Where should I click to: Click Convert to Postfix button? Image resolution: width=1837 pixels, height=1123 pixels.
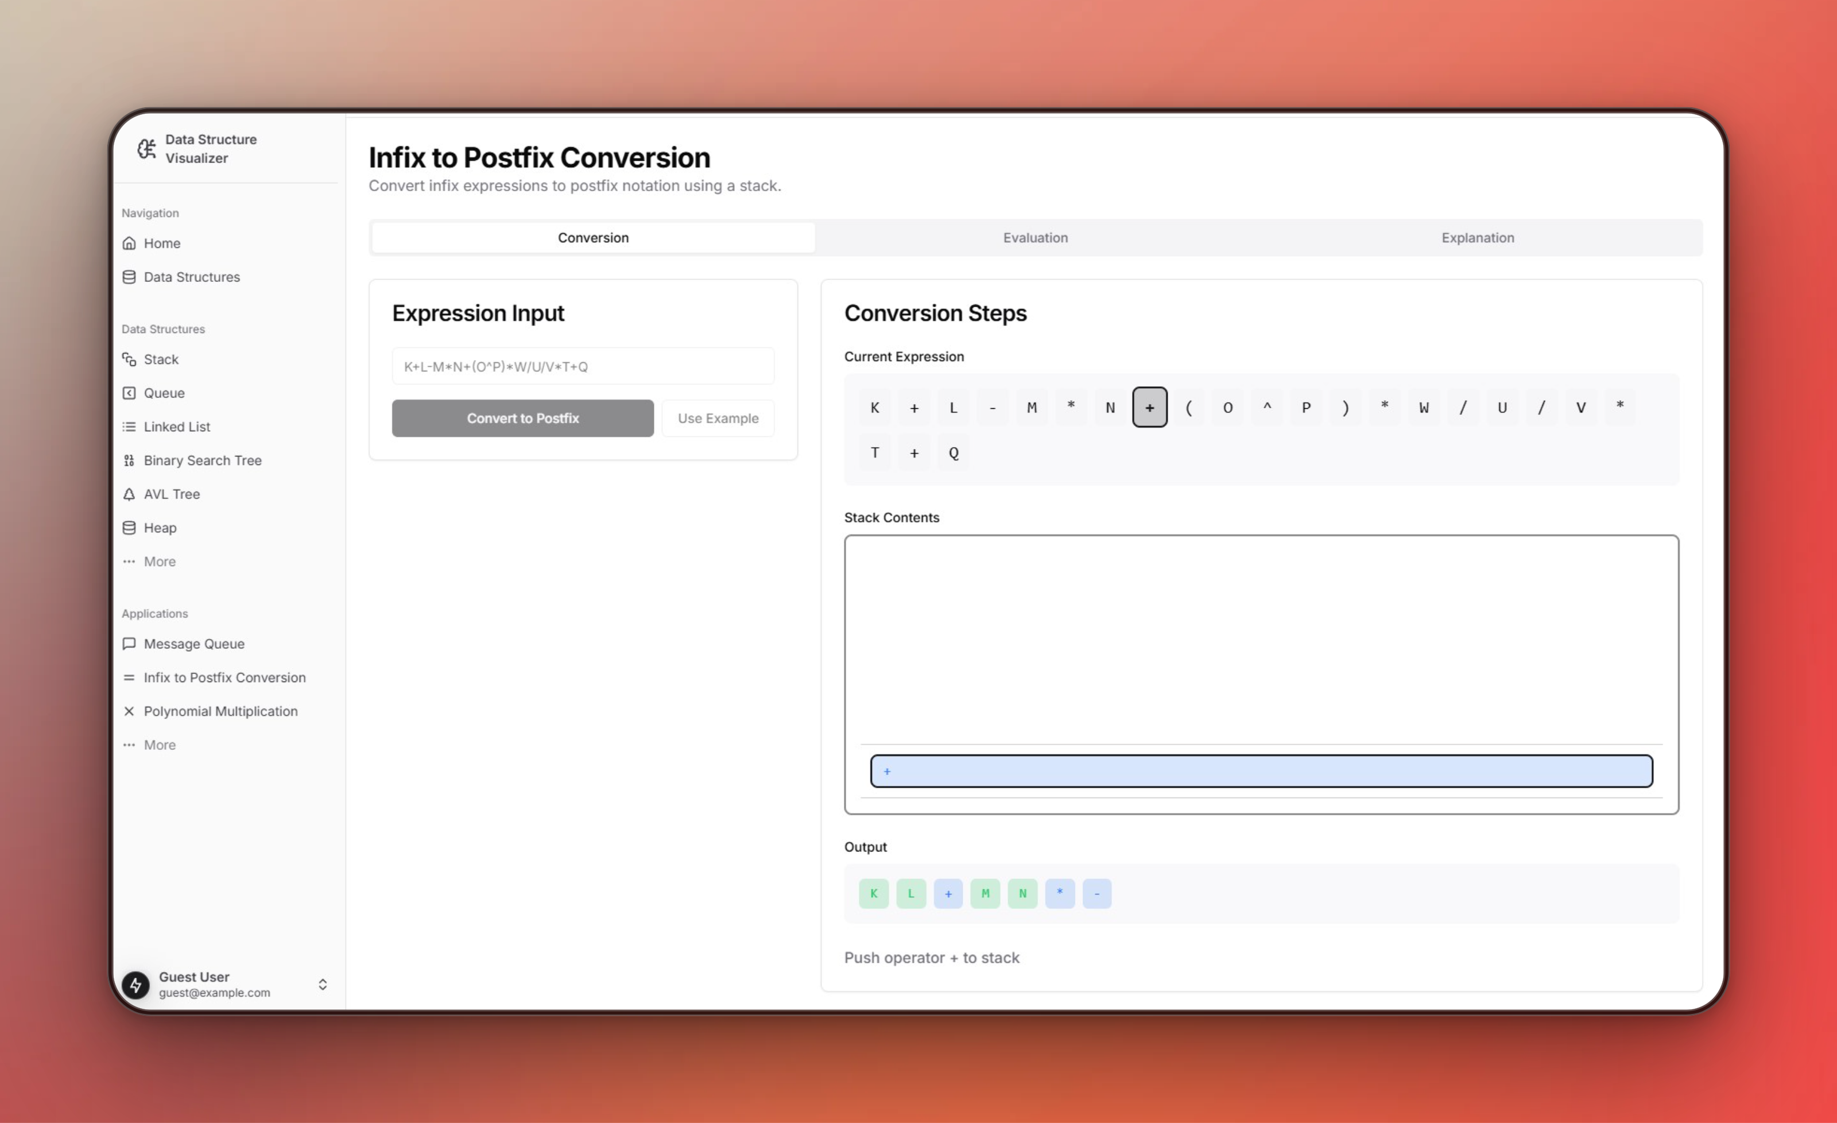[522, 417]
